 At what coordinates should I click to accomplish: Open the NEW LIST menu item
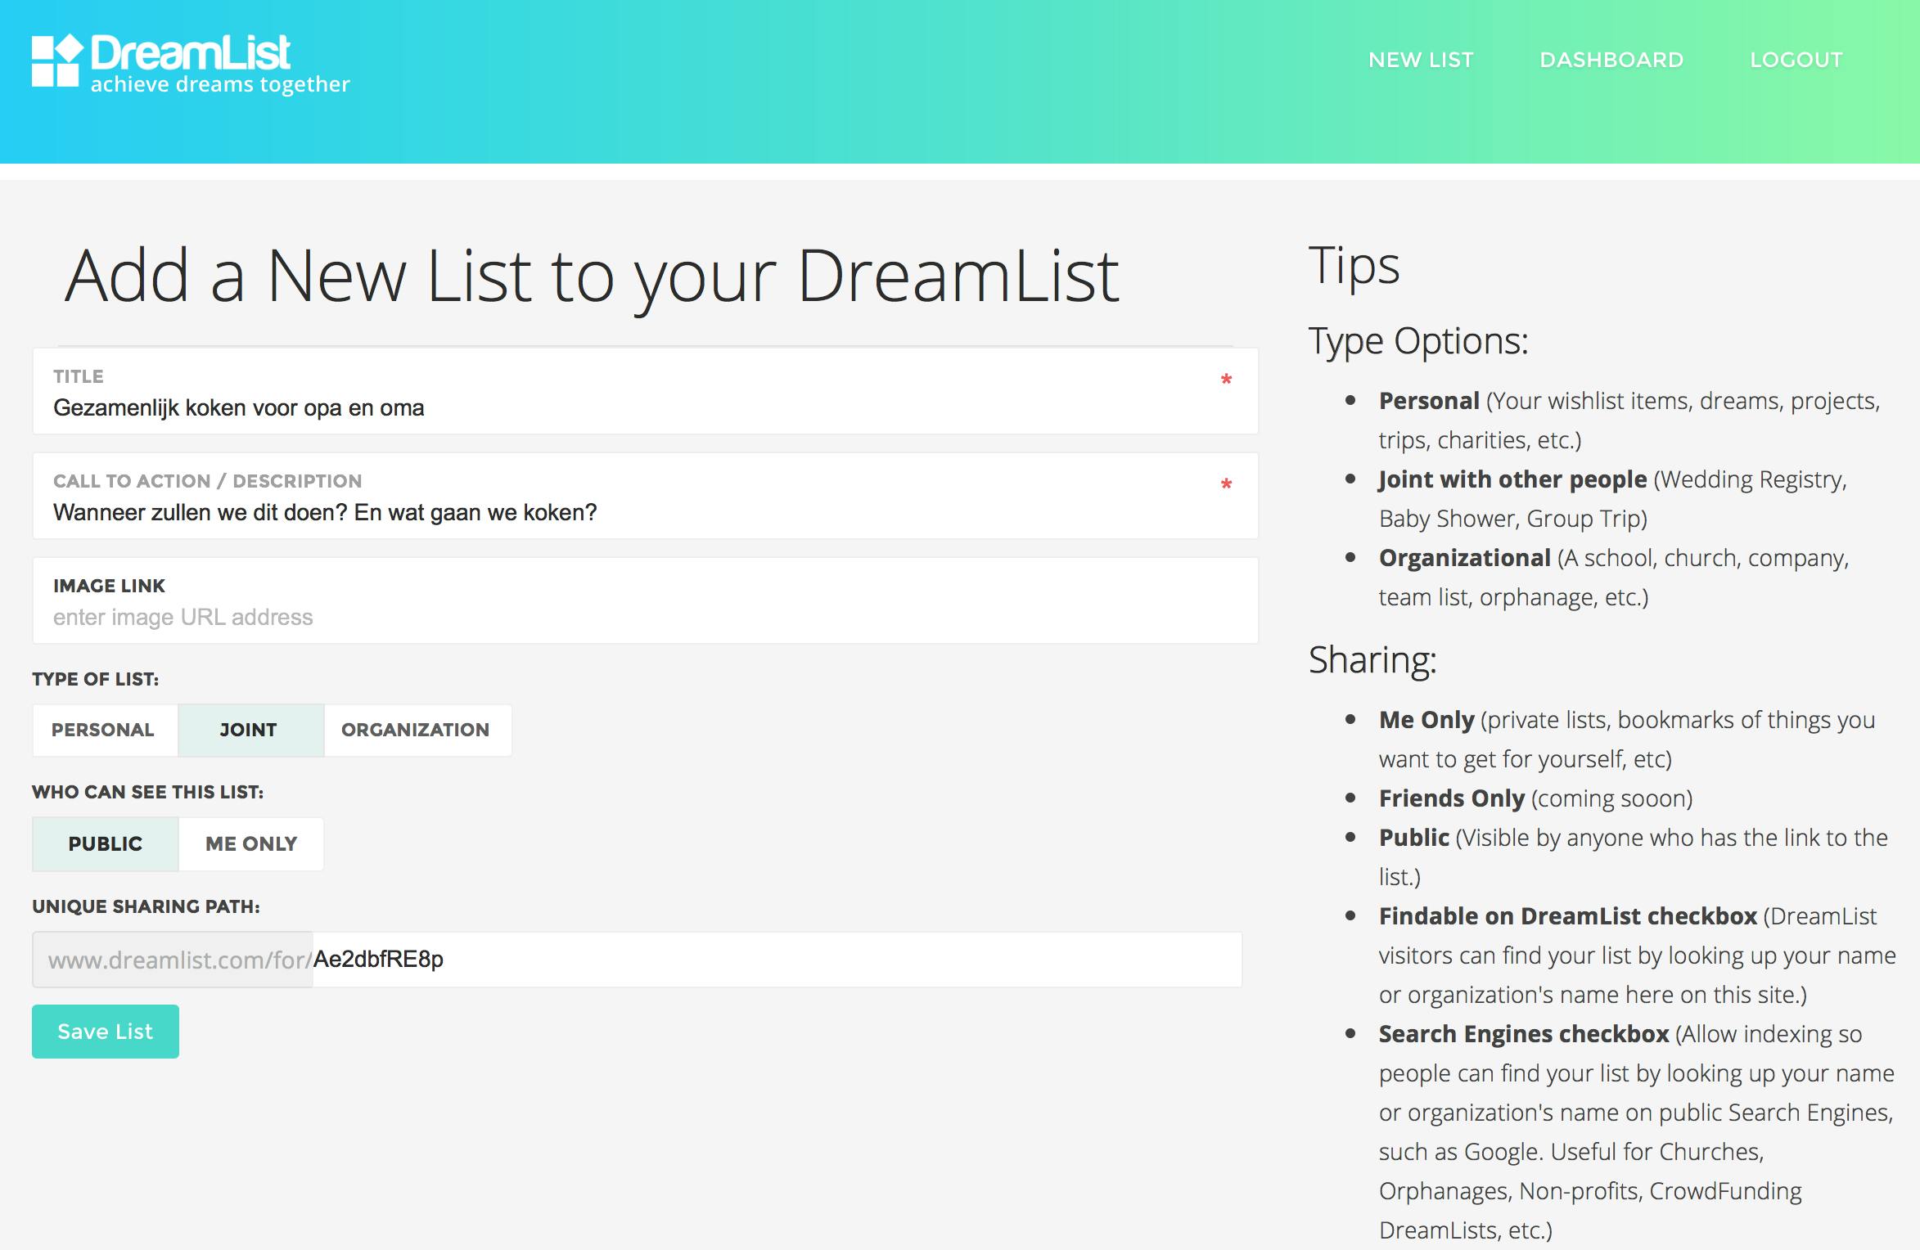click(1421, 60)
